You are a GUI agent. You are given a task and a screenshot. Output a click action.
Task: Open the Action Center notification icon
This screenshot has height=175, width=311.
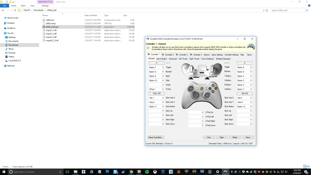[306, 172]
